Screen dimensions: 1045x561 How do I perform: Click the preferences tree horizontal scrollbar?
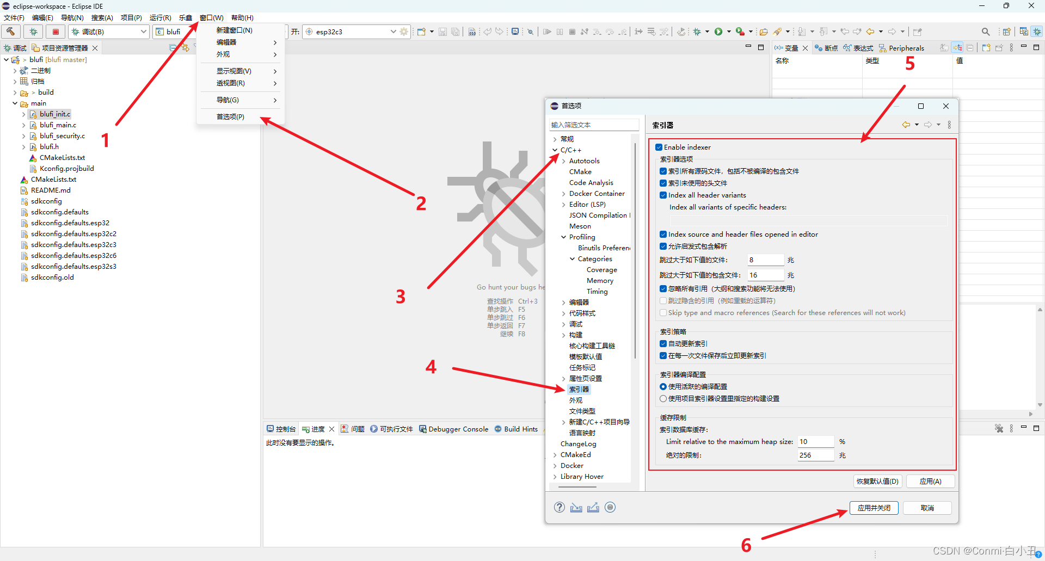coord(577,486)
